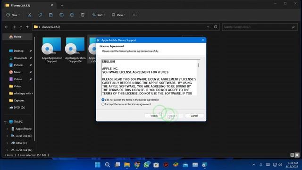The image size is (302, 170).
Task: Open a new File Explorer tab
Action: point(62,5)
